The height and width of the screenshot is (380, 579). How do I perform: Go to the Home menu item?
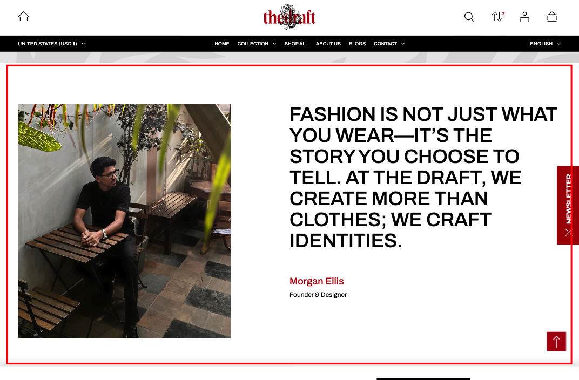point(222,44)
